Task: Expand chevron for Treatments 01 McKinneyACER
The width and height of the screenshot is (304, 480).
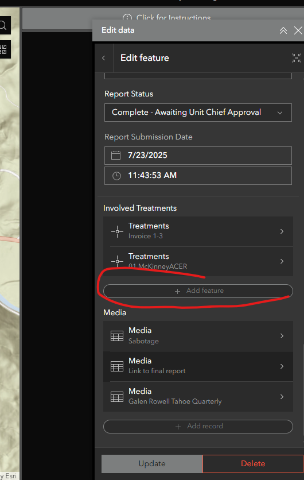Action: [x=282, y=261]
